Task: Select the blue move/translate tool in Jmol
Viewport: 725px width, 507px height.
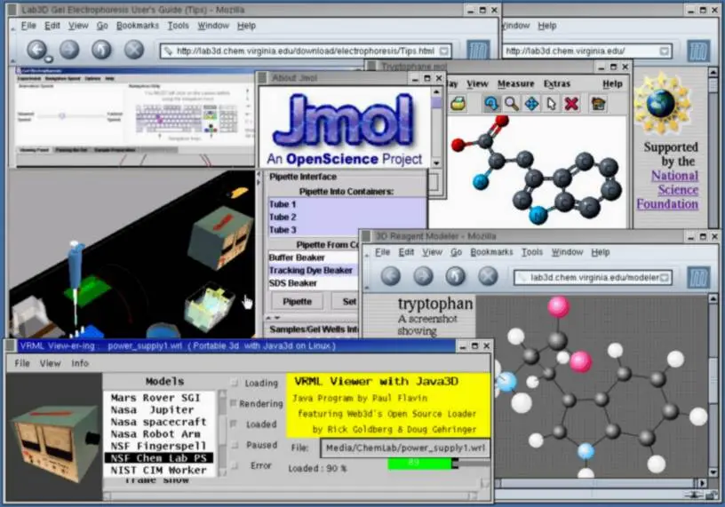Action: [531, 104]
